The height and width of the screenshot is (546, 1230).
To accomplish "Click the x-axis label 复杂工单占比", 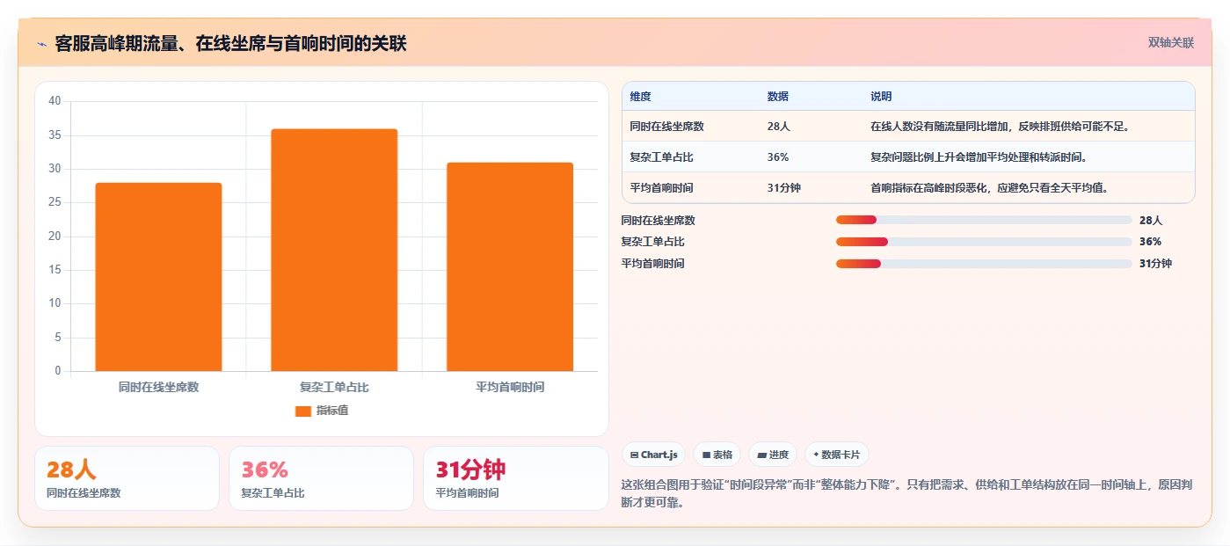I will (x=334, y=387).
